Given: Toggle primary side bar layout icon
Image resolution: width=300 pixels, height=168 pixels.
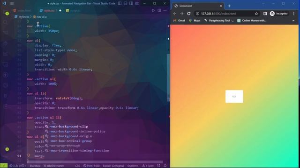Looking at the screenshot, I should tap(120, 3).
